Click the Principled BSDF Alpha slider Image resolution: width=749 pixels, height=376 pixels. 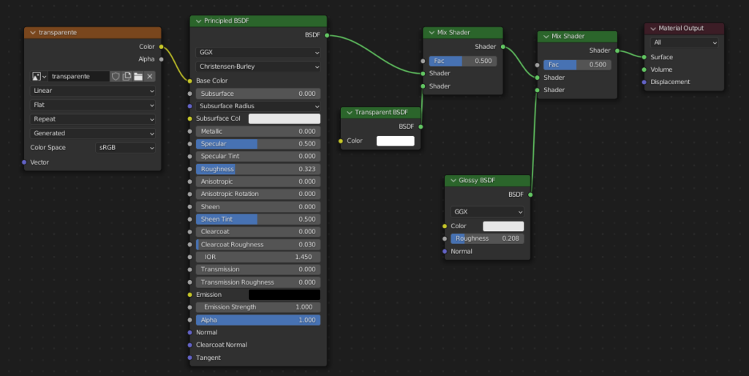coord(258,320)
